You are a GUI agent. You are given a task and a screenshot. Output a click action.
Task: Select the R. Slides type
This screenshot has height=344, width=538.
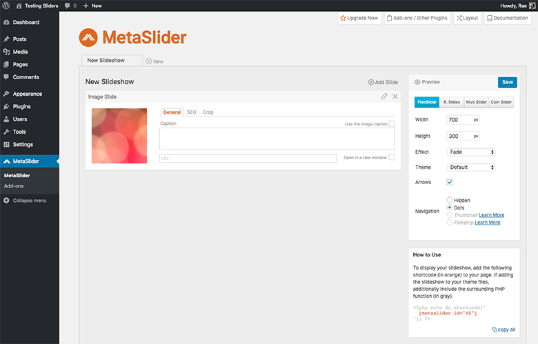(x=452, y=102)
